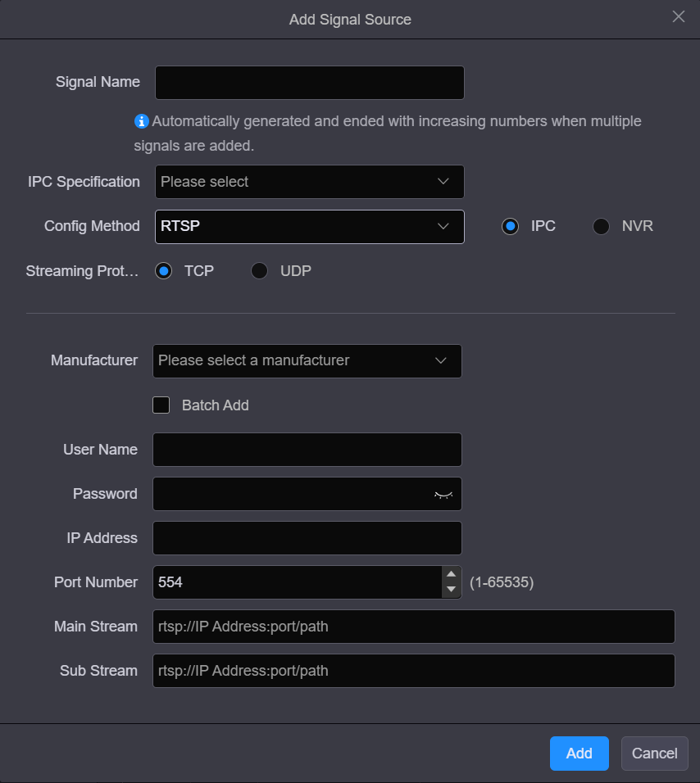This screenshot has width=700, height=783.
Task: Focus the Main Stream URL field
Action: point(413,627)
